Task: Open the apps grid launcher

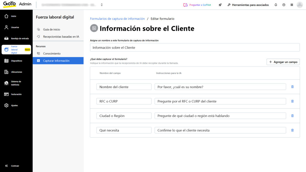Action: tap(292, 5)
